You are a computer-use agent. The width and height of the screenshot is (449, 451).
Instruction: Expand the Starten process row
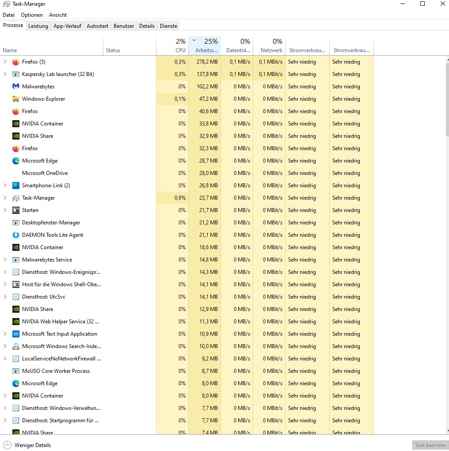5,210
